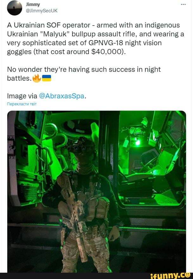The width and height of the screenshot is (193, 279).
Task: Click the "$40,000" price in tweet
Action: 106,52
